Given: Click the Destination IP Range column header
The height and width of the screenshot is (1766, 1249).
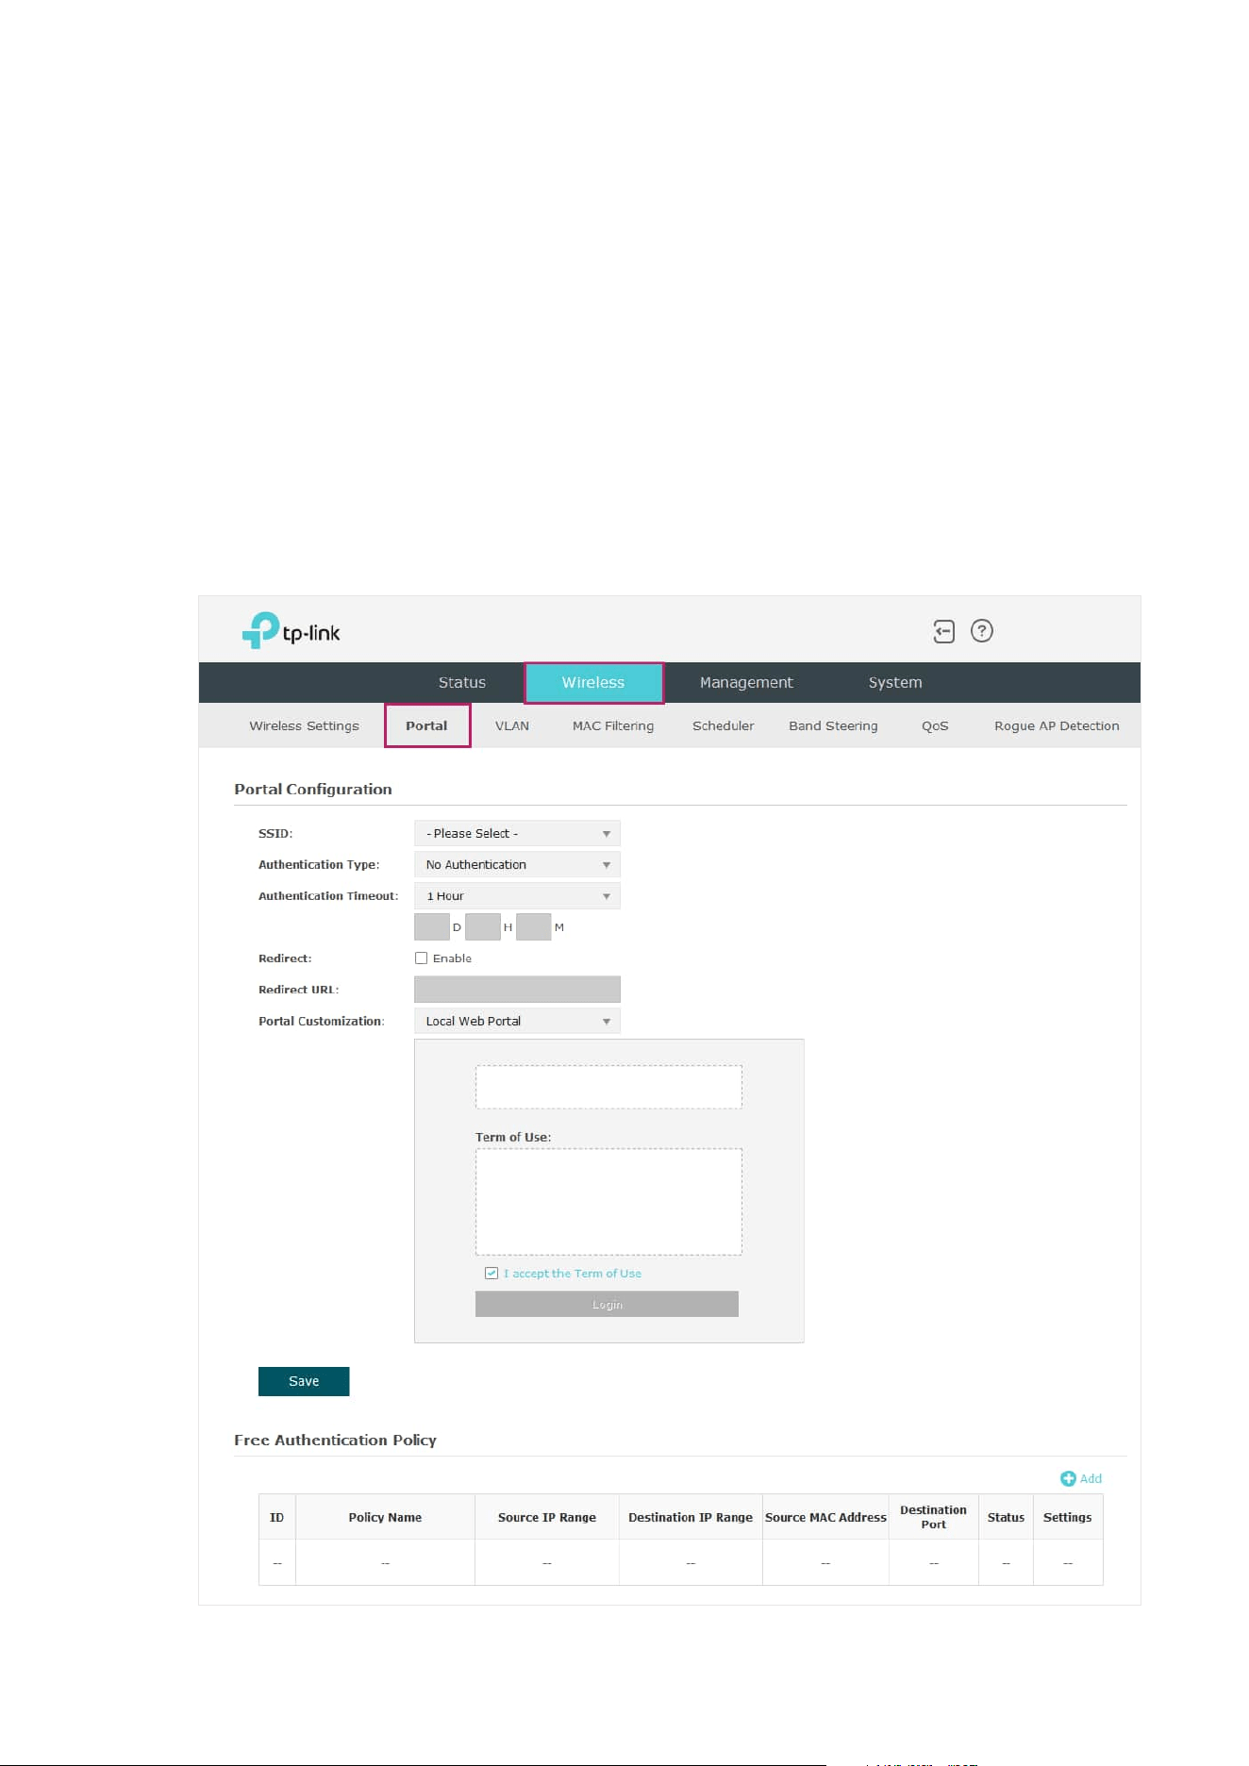Looking at the screenshot, I should click(691, 1517).
